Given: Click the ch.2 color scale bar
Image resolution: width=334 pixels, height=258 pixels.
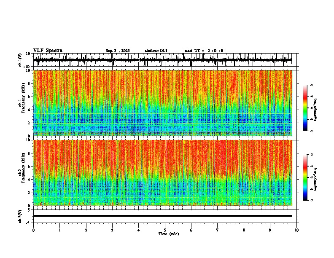Looking at the screenshot, I should click(305, 177).
